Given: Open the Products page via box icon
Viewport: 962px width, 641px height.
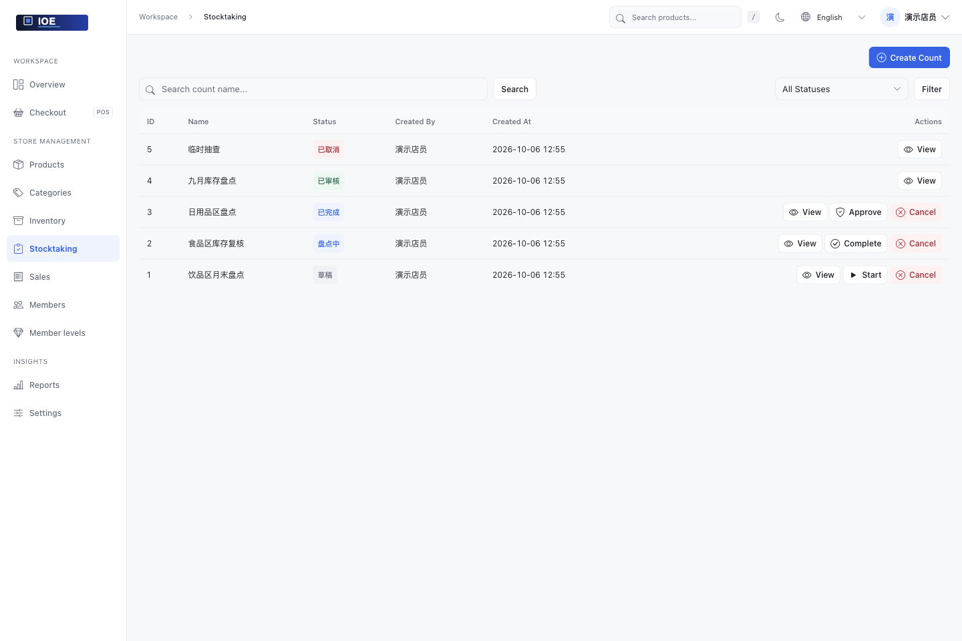Looking at the screenshot, I should (x=19, y=165).
